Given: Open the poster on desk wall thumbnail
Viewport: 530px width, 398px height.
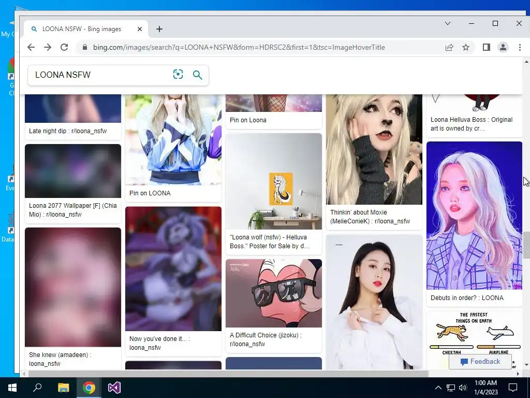Looking at the screenshot, I should [x=274, y=181].
